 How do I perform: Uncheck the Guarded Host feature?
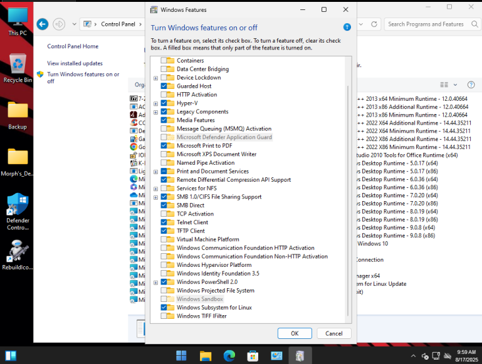point(164,86)
